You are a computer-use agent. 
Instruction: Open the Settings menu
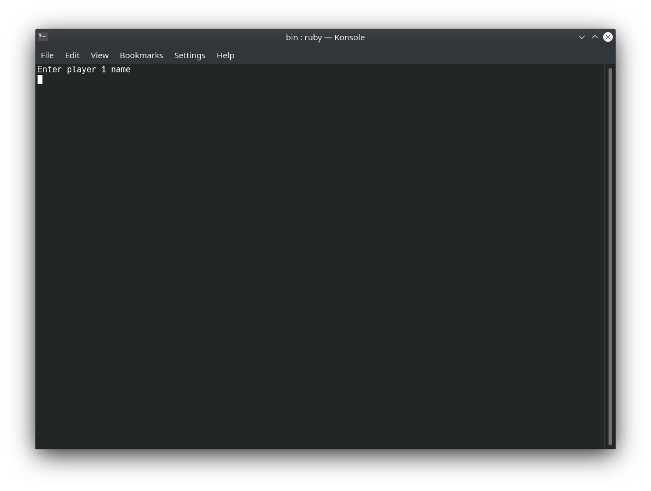[190, 55]
